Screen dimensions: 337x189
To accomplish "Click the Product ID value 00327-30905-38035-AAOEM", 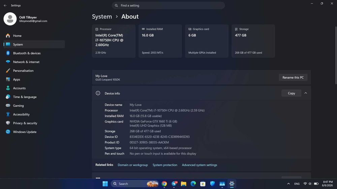I will coord(149,142).
